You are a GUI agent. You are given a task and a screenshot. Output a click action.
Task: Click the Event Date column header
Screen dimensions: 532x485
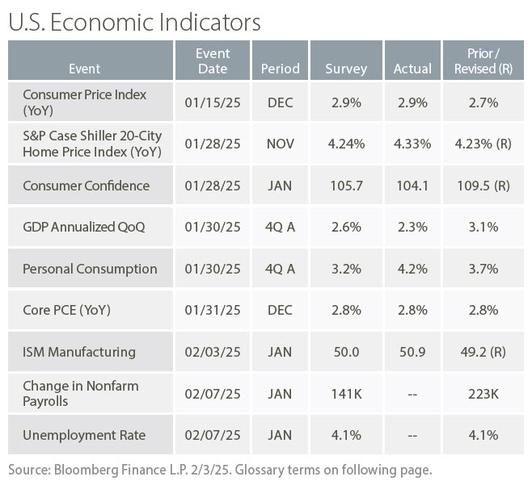click(213, 61)
